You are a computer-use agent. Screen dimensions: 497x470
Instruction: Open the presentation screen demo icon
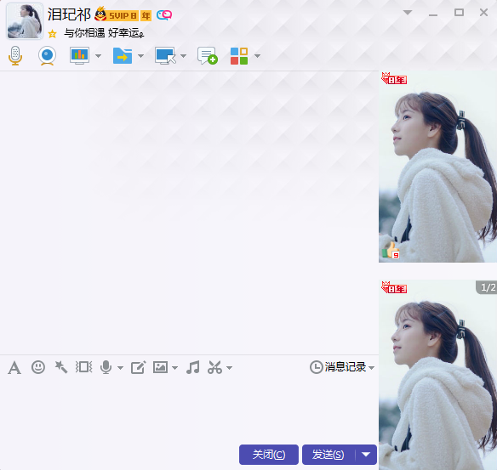point(79,56)
